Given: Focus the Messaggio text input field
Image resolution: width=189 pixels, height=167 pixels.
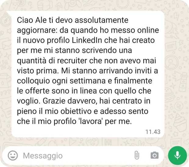Looking at the screenshot, I should (77, 155).
